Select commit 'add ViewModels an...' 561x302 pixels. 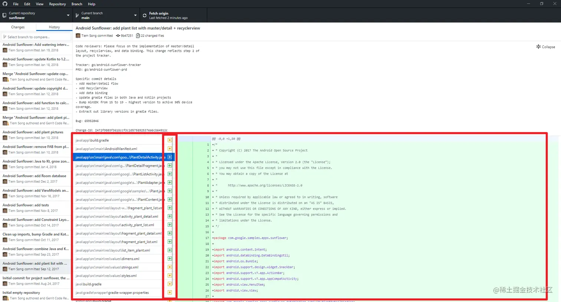tap(36, 193)
